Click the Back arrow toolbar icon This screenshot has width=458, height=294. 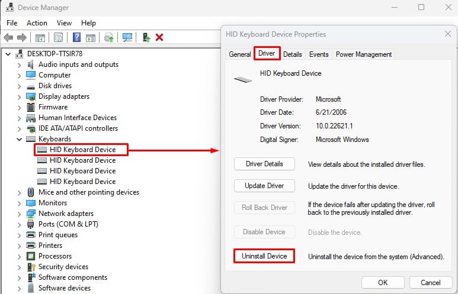pyautogui.click(x=8, y=37)
